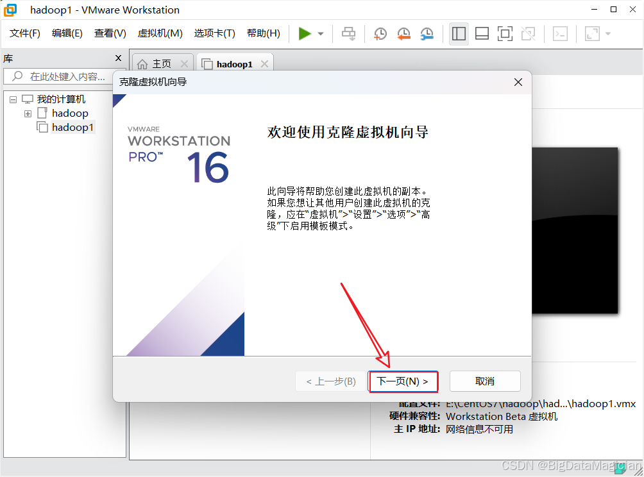Click the < 上一步(B) button
The image size is (644, 477).
tap(331, 381)
